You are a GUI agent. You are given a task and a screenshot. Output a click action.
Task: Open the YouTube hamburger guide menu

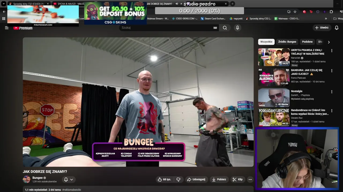click(x=7, y=28)
